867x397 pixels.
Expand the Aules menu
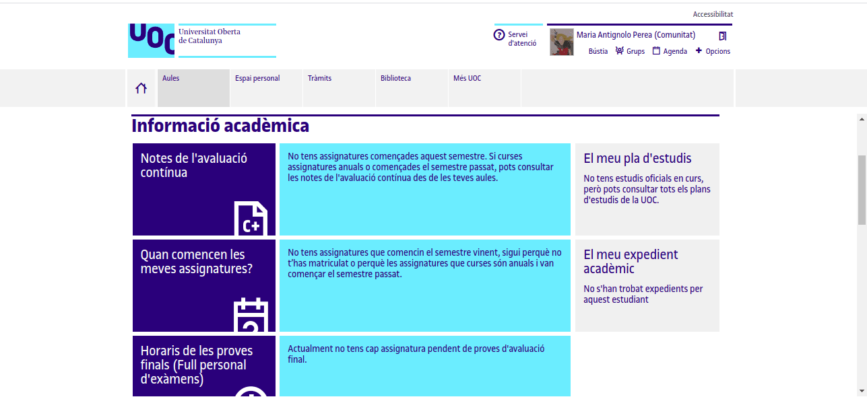click(171, 78)
